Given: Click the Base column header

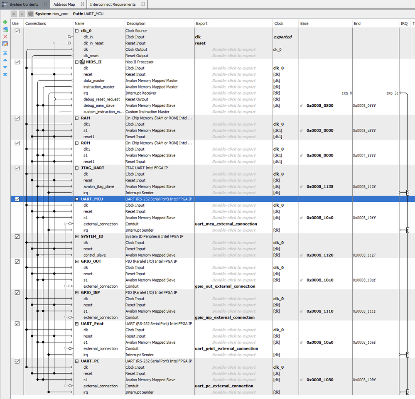Looking at the screenshot, I should [326, 23].
